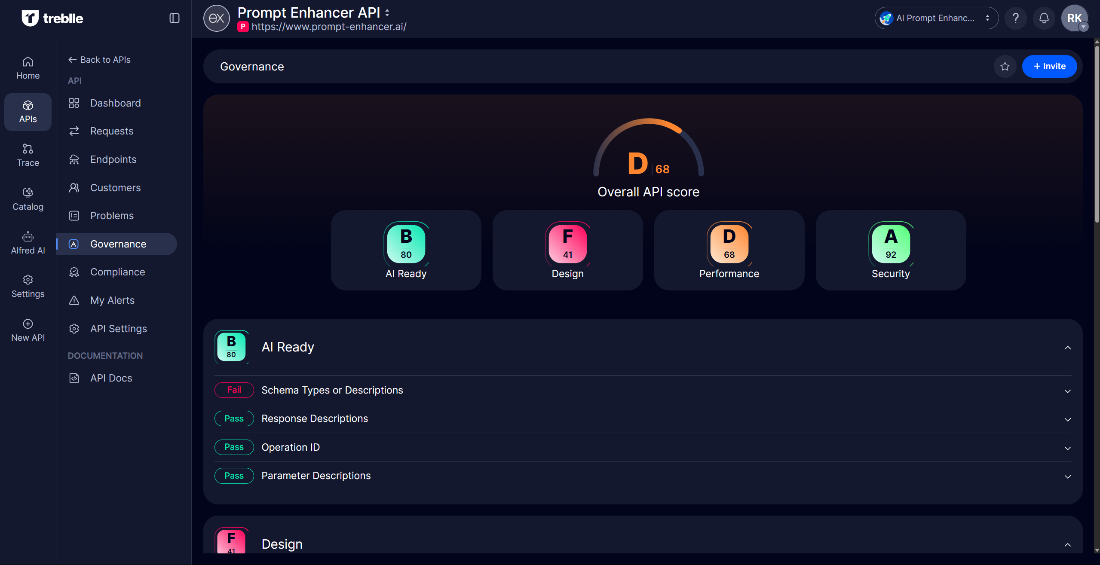Open the Requests menu item
Viewport: 1100px width, 565px height.
116,131
